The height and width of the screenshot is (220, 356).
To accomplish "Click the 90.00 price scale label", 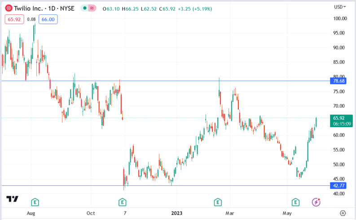I will coord(339,48).
